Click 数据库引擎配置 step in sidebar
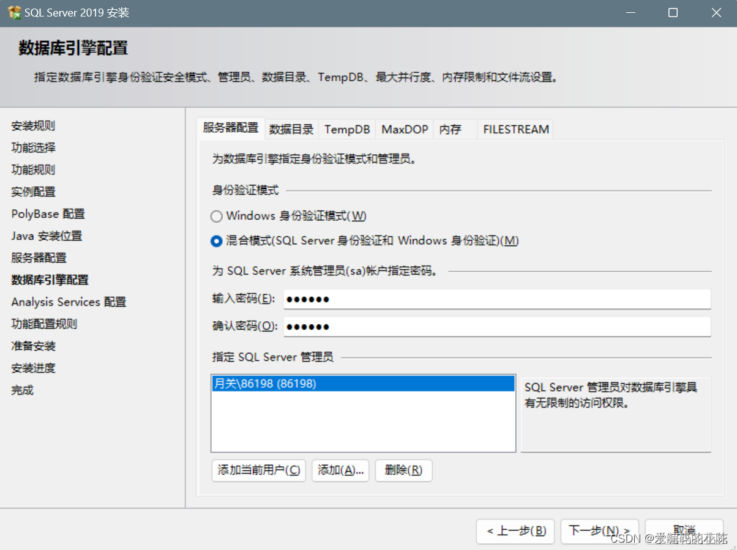This screenshot has height=550, width=737. [50, 280]
